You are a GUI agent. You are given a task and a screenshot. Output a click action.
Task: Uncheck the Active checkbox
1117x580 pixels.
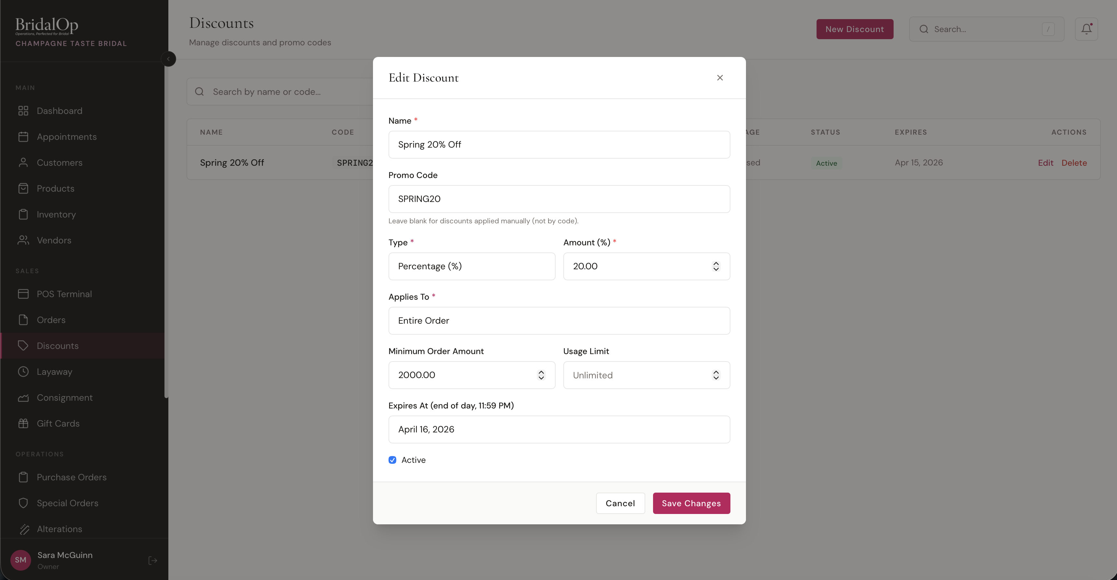pyautogui.click(x=392, y=460)
